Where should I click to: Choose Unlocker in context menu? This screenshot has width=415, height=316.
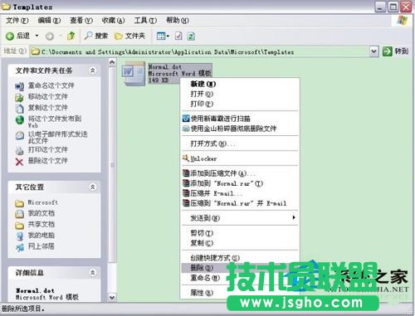[240, 158]
